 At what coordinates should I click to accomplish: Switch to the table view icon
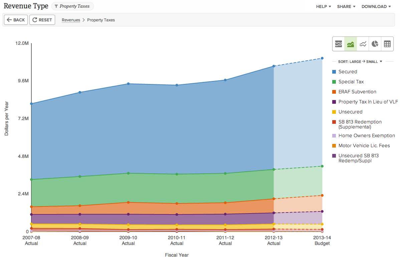pyautogui.click(x=387, y=44)
